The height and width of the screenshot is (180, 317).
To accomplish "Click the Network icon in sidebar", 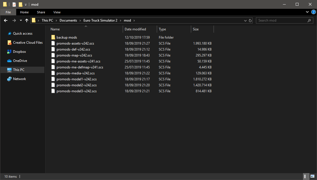I will point(9,79).
